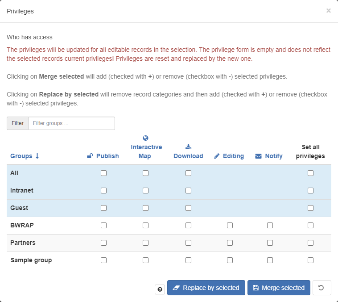This screenshot has width=338, height=302.
Task: Set all privileges for BWRAP group
Action: (x=311, y=225)
